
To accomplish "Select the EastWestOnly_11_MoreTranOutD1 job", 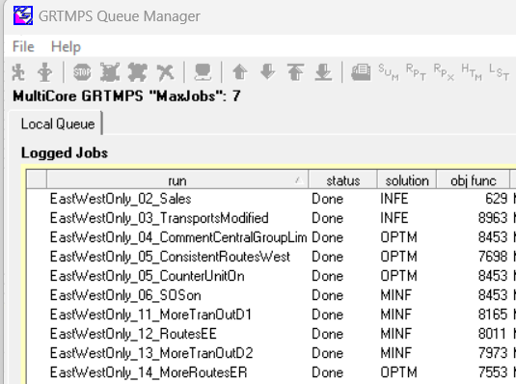I will coord(150,315).
